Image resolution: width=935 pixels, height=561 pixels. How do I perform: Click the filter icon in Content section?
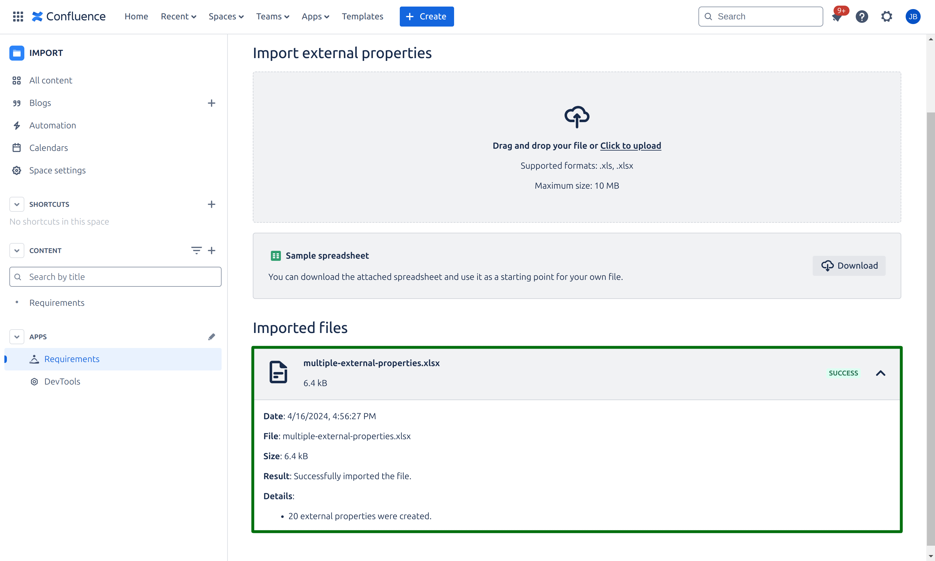click(x=196, y=250)
